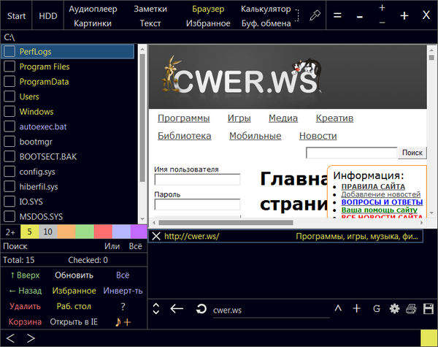Click the pin icon in top toolbar
This screenshot has height=347, width=438.
pyautogui.click(x=315, y=15)
